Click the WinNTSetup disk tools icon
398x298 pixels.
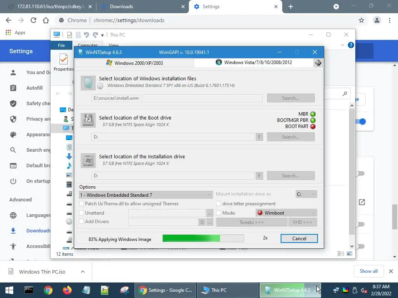click(x=318, y=62)
